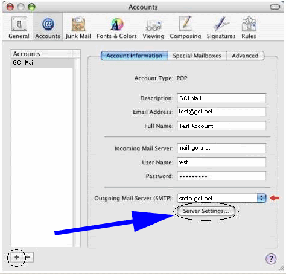Image resolution: width=286 pixels, height=274 pixels.
Task: Remove selected account with minus button
Action: coord(28,257)
